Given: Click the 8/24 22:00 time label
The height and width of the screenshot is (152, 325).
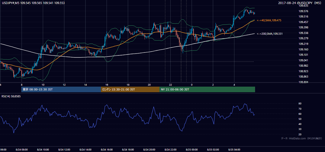Looking at the screenshot, I should (x=170, y=150).
